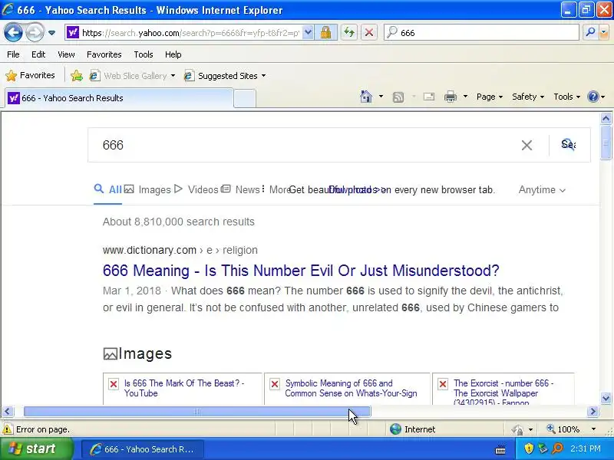
Task: Click the www.dictionary.com breadcrumb text
Action: pos(150,251)
